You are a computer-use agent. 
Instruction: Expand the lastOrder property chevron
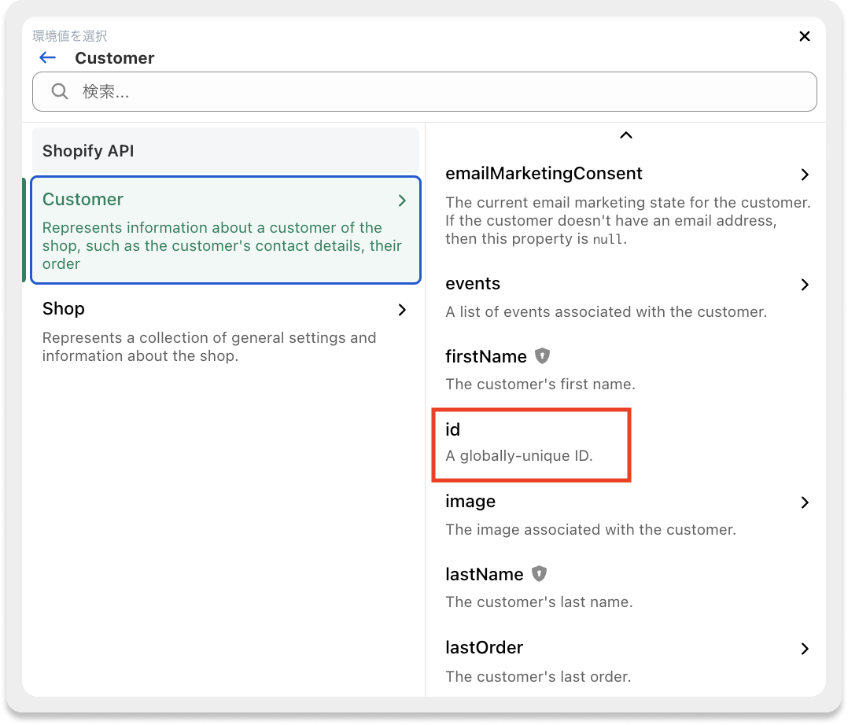point(804,649)
